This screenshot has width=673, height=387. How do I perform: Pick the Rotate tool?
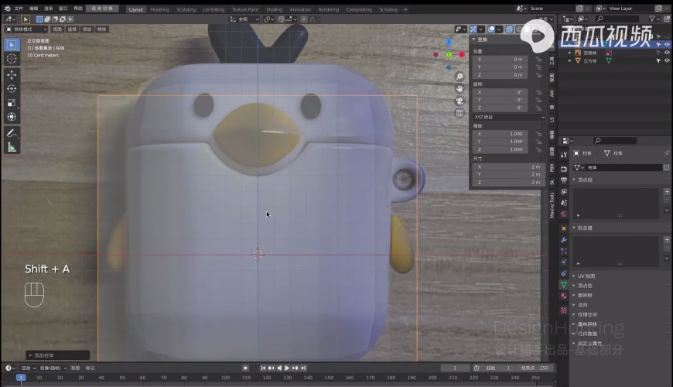click(12, 89)
